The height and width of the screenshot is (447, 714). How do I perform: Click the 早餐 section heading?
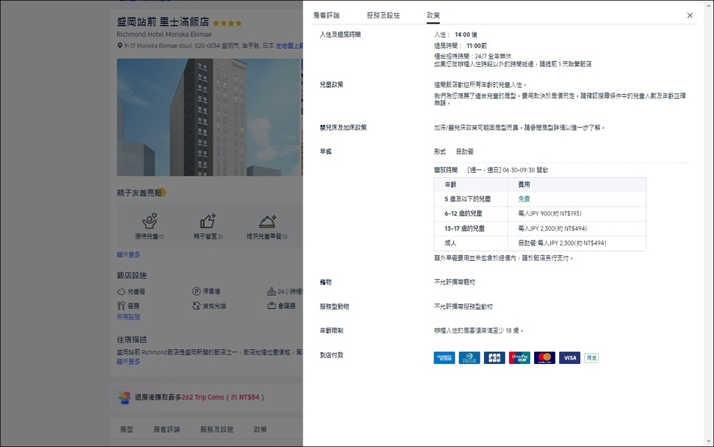coord(326,151)
